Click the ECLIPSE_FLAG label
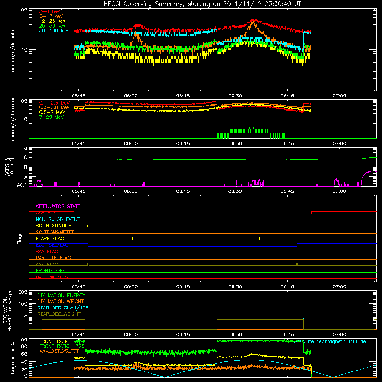This screenshot has width=382, height=382. click(x=52, y=245)
